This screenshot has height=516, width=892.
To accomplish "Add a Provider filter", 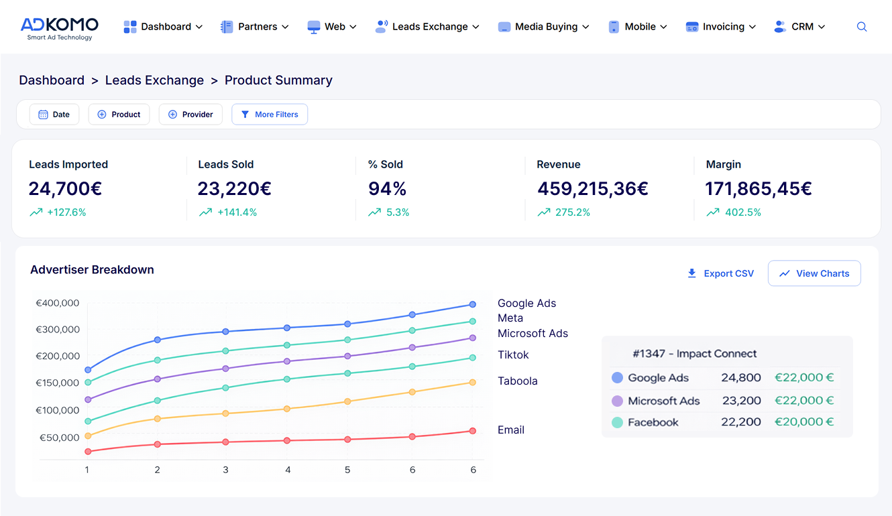I will tap(190, 115).
